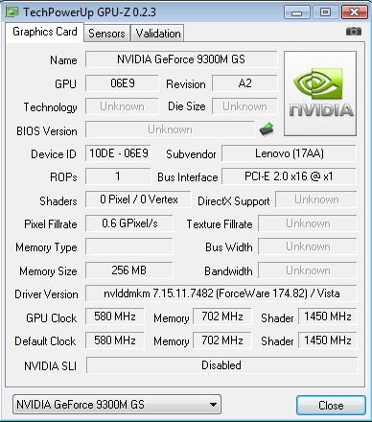Viewport: 372px width, 422px height.
Task: Open GPU selection dropdown arrow
Action: (x=213, y=405)
